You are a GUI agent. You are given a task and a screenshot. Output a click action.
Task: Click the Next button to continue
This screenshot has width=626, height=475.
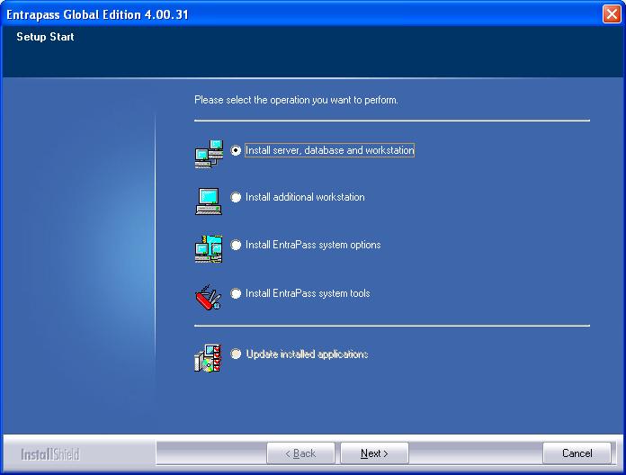point(374,453)
